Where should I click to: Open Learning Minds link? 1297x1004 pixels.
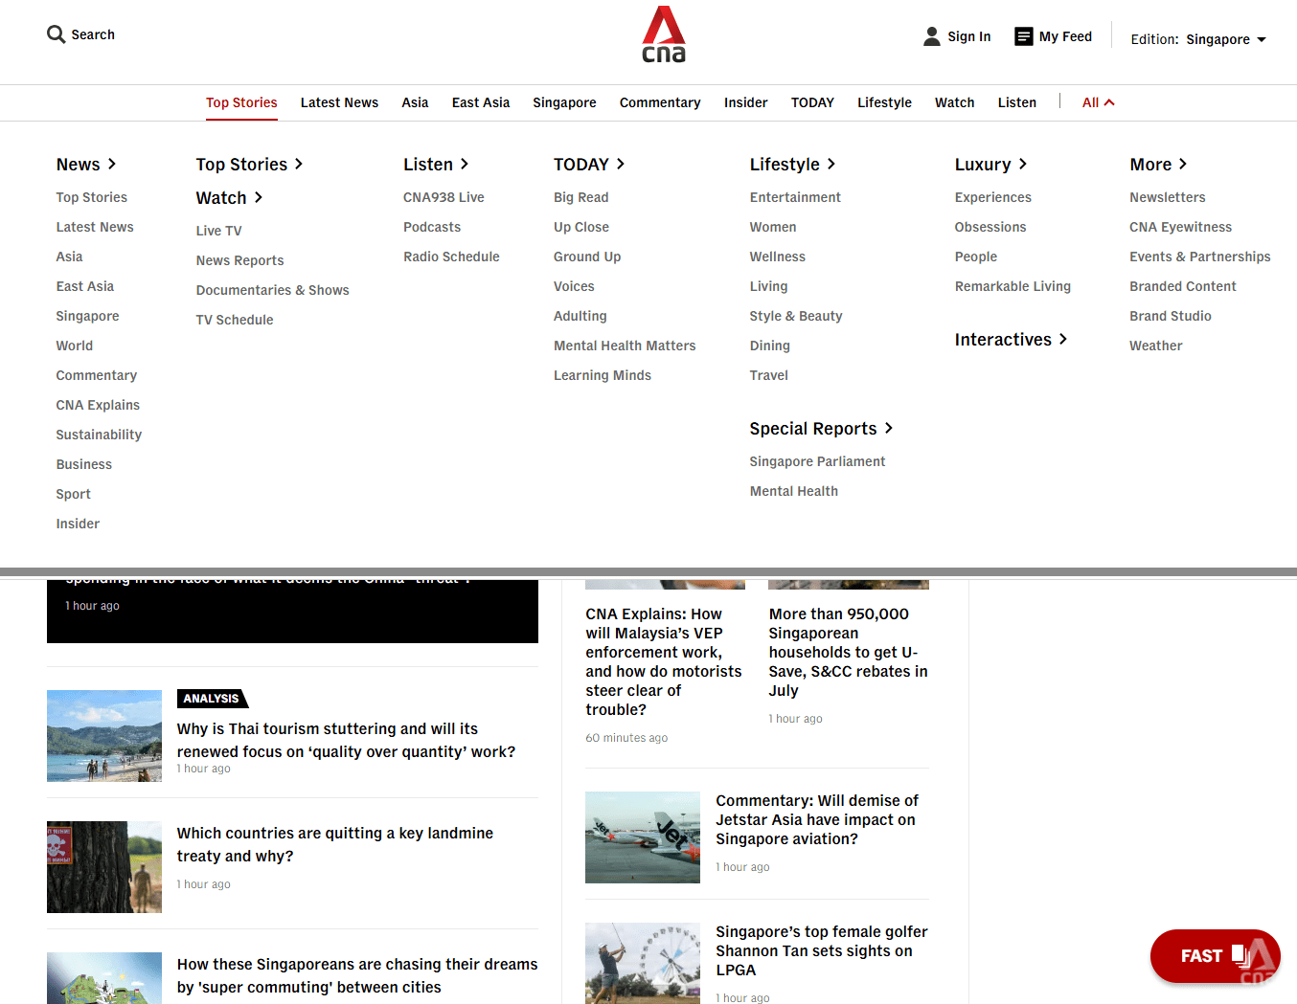pos(603,375)
